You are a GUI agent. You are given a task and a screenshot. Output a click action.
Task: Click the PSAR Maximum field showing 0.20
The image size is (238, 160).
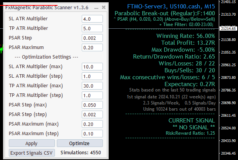92,47
